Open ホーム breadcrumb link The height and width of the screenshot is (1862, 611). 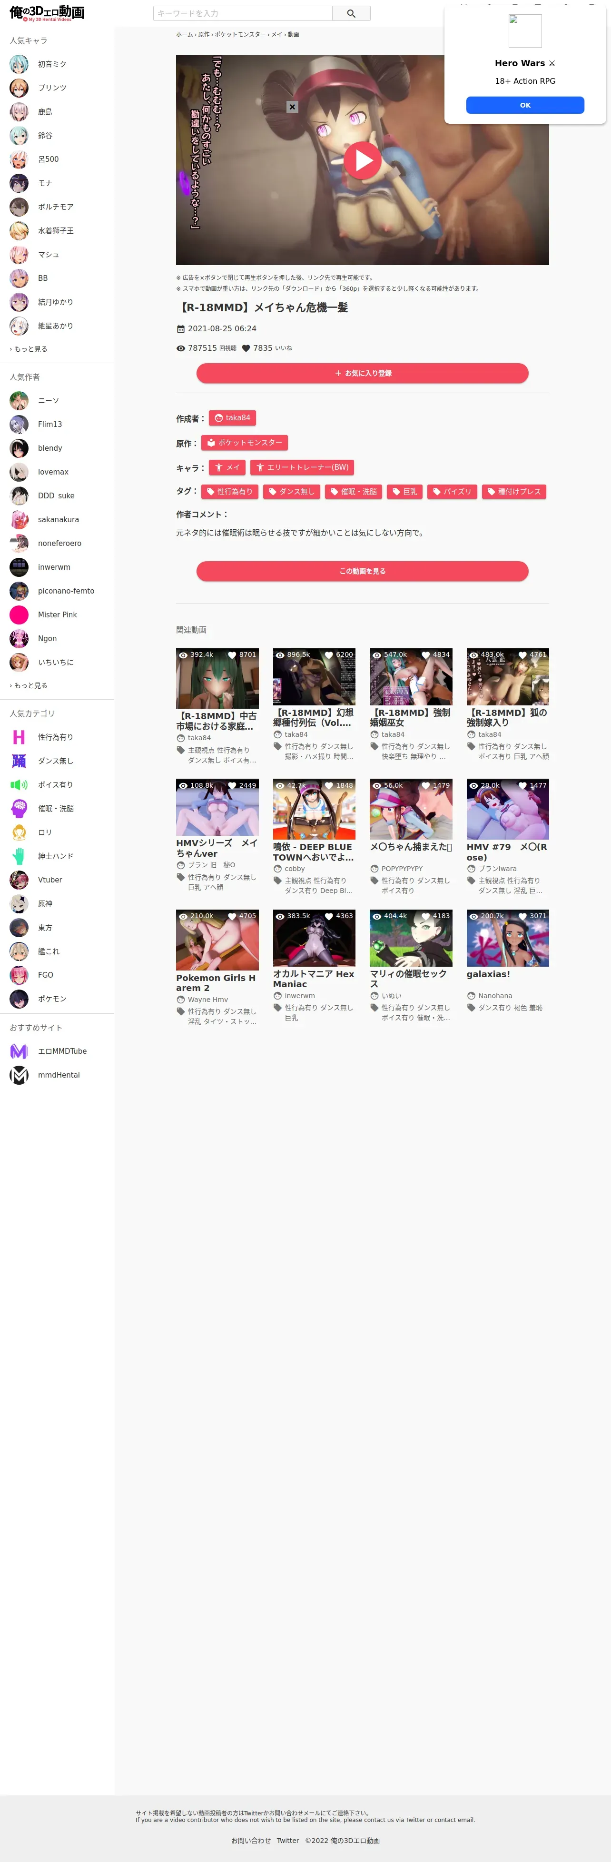tap(184, 34)
